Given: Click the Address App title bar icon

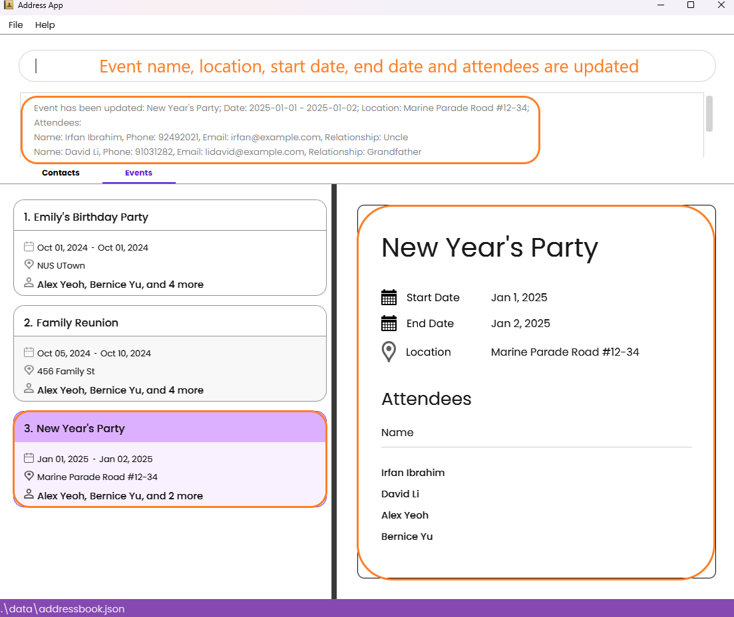Looking at the screenshot, I should (x=9, y=5).
